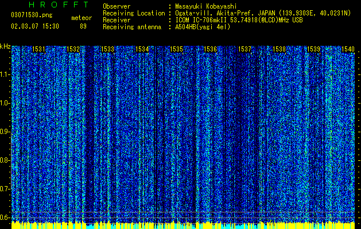Click the Observer label
Image resolution: width=361 pixels, height=229 pixels.
[x=117, y=6]
